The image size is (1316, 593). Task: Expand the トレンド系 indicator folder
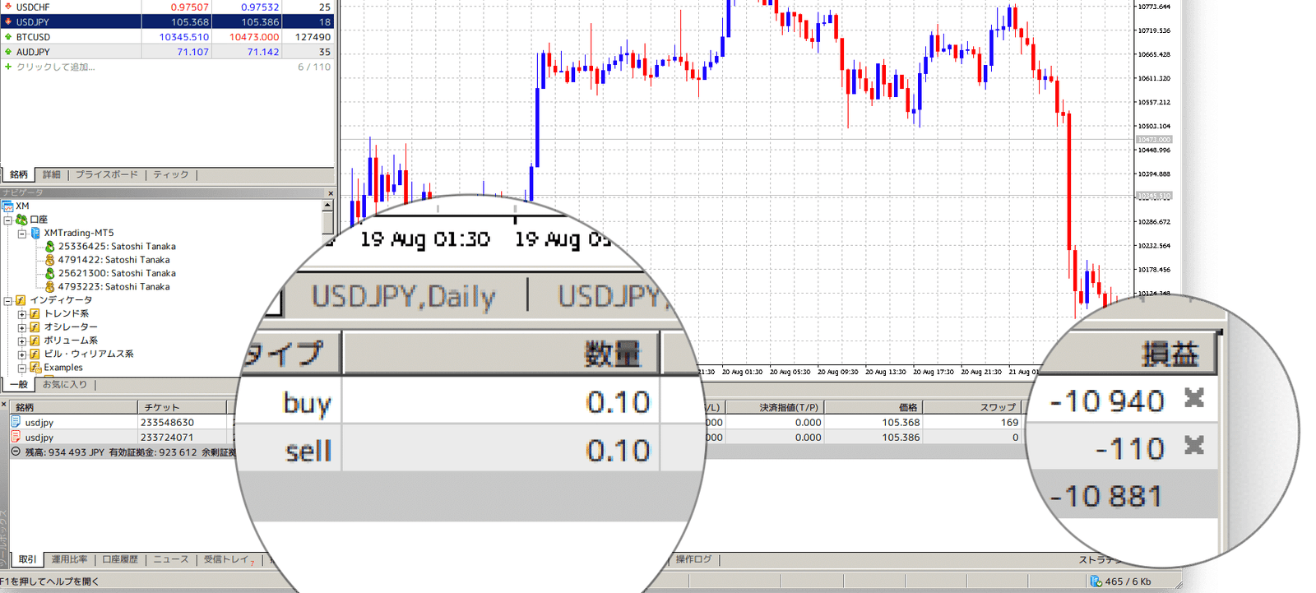tap(22, 314)
